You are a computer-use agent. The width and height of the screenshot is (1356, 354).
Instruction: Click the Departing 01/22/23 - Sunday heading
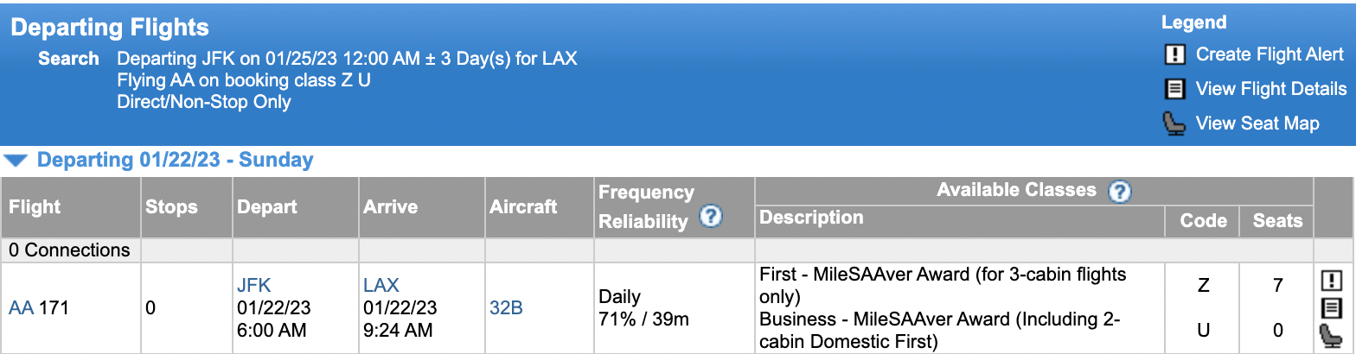tap(175, 160)
